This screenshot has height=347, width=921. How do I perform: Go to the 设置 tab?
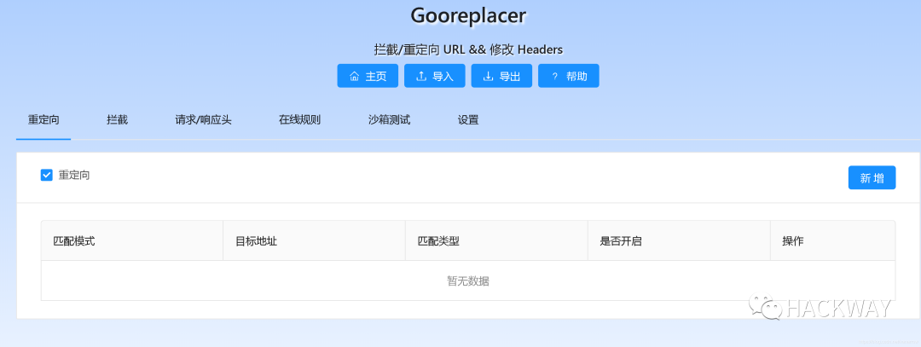[468, 120]
